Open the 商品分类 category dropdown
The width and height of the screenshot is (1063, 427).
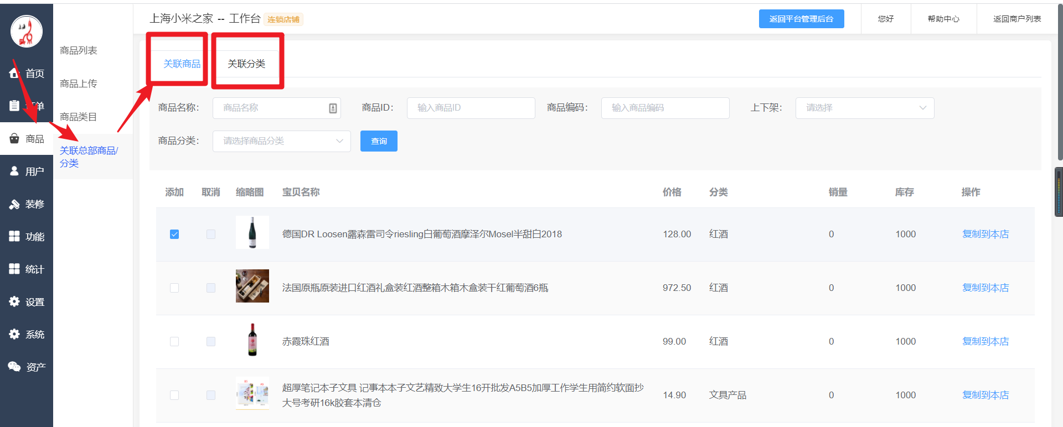pyautogui.click(x=281, y=141)
